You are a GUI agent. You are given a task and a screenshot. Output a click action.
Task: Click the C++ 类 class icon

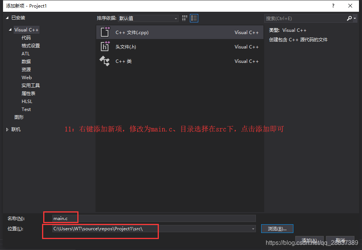[x=105, y=61]
